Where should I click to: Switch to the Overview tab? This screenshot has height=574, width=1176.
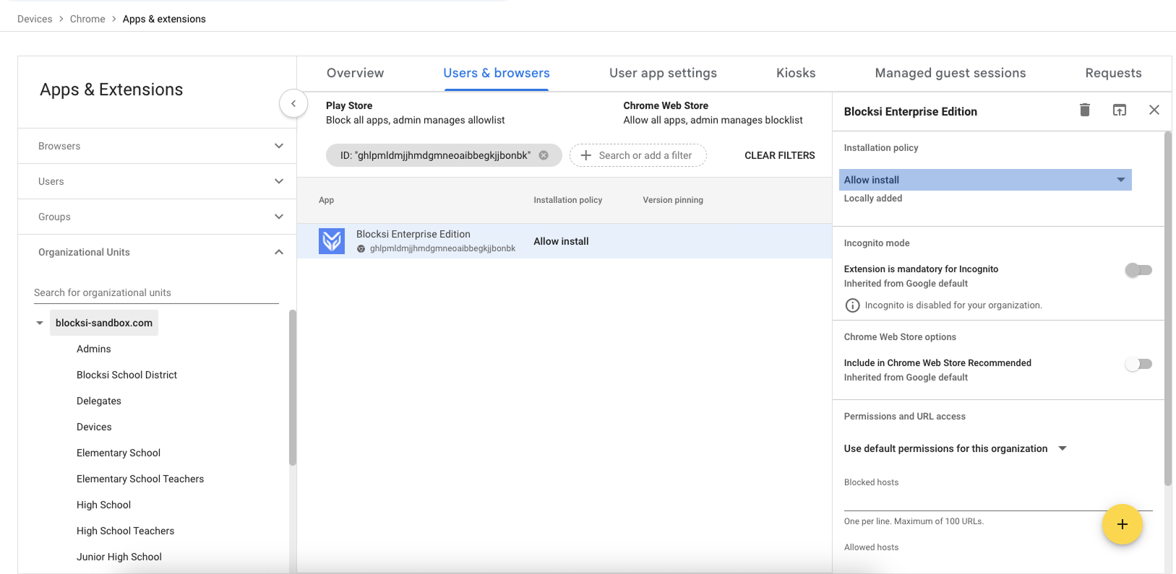click(x=356, y=73)
